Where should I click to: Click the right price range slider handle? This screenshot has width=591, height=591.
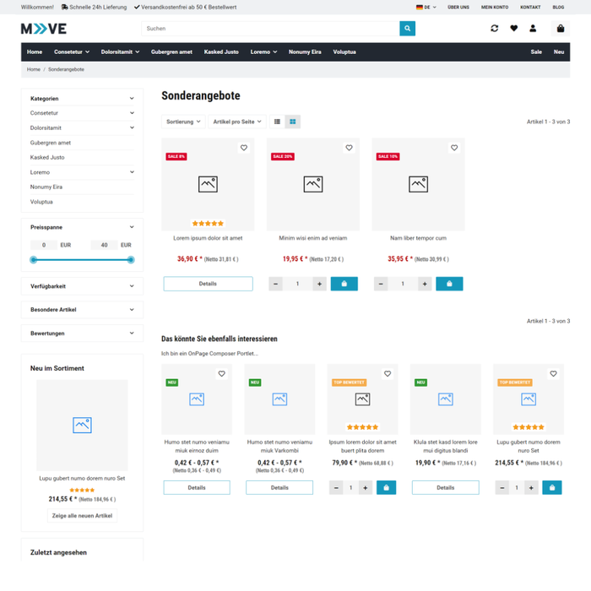131,260
